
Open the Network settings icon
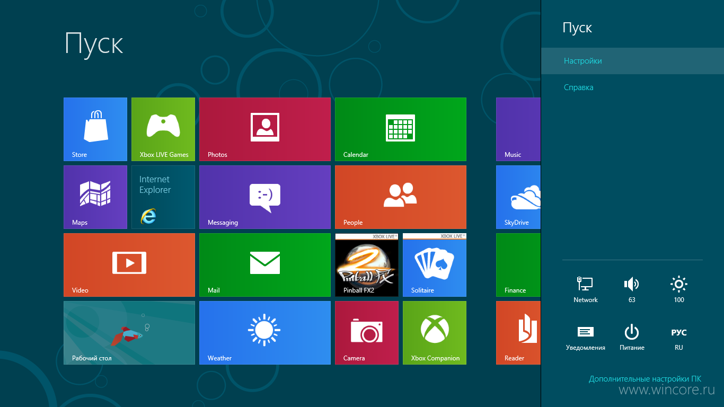(585, 289)
